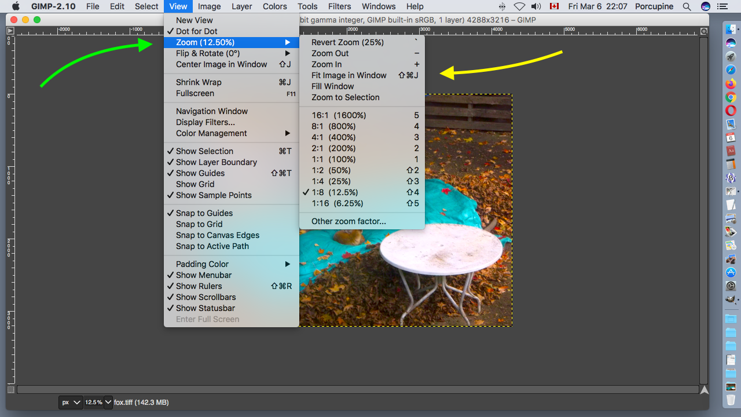Open the Trash in the dock
The width and height of the screenshot is (741, 417).
[x=731, y=400]
